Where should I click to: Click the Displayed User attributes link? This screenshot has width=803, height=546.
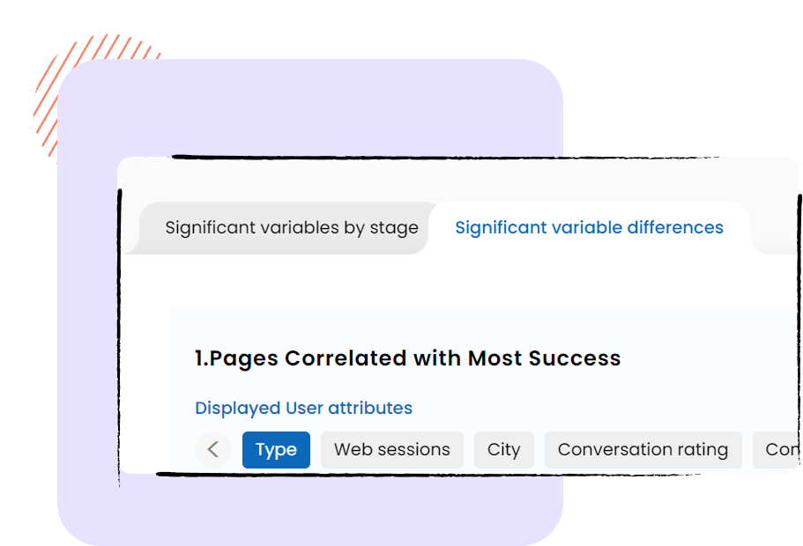(304, 408)
